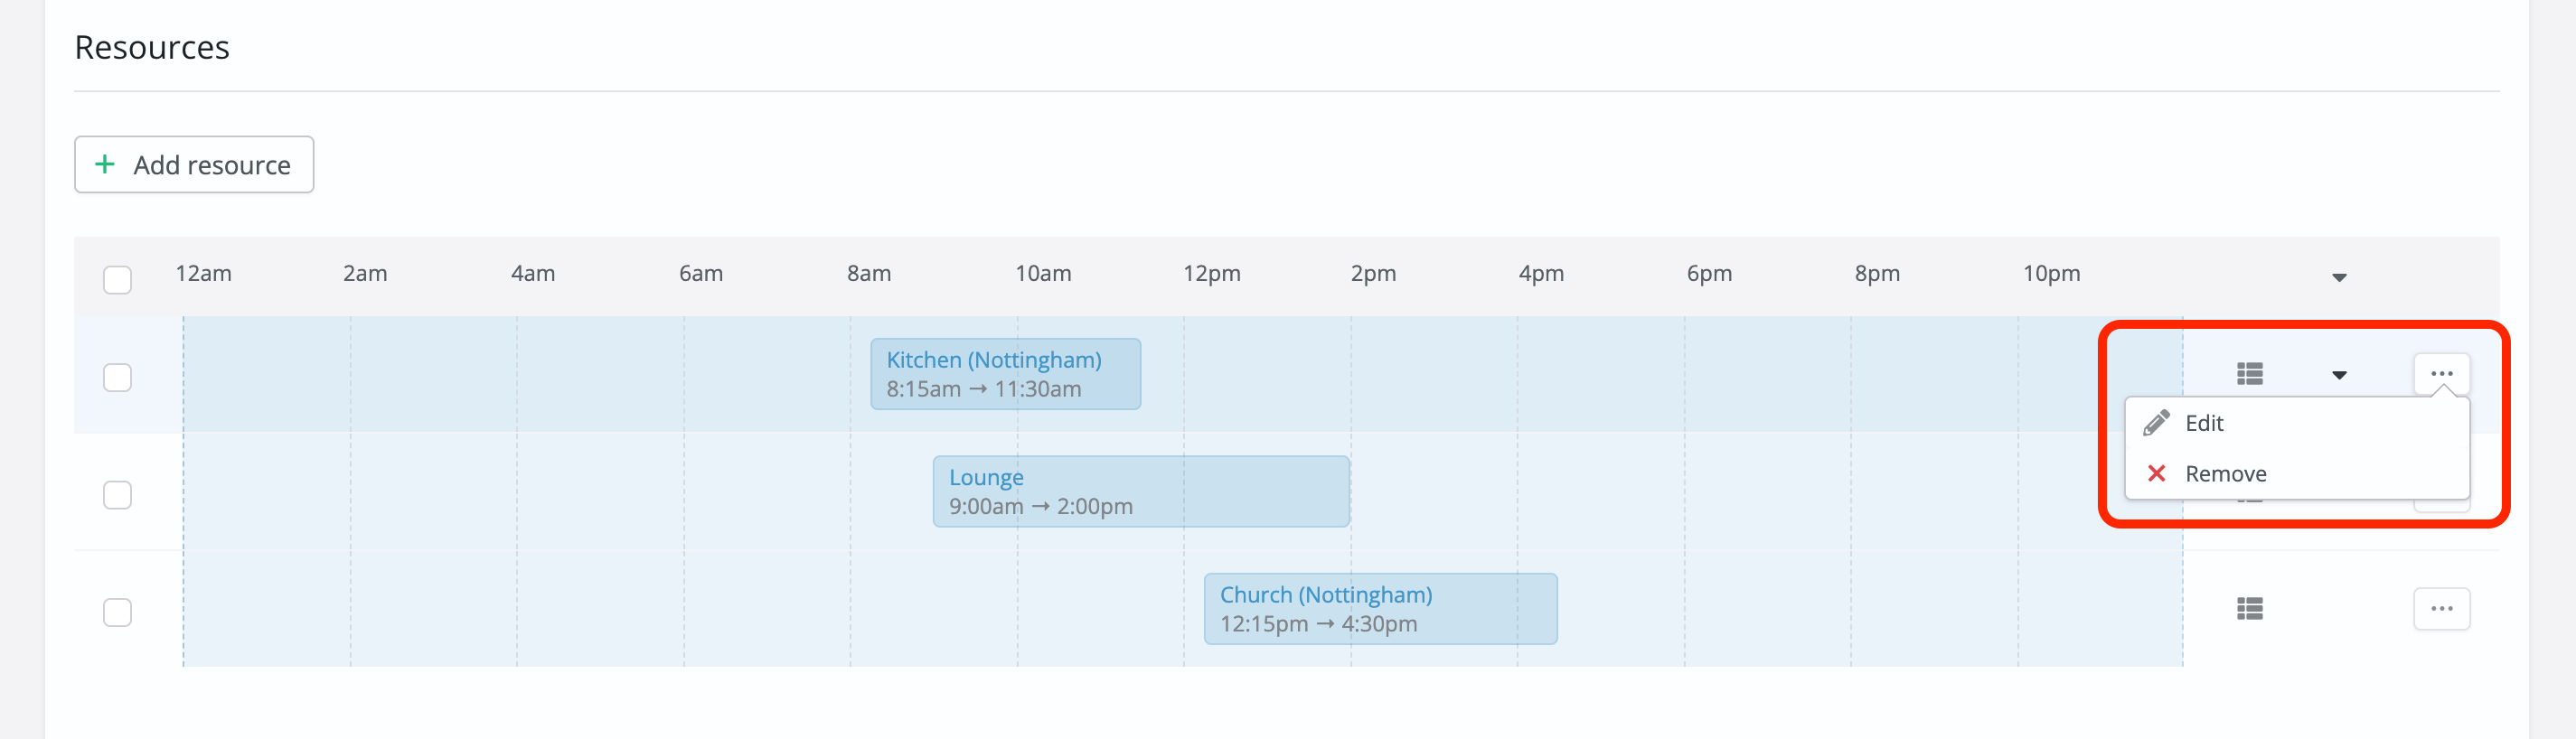Image resolution: width=2576 pixels, height=739 pixels.
Task: Click the red X Remove icon
Action: [x=2157, y=473]
